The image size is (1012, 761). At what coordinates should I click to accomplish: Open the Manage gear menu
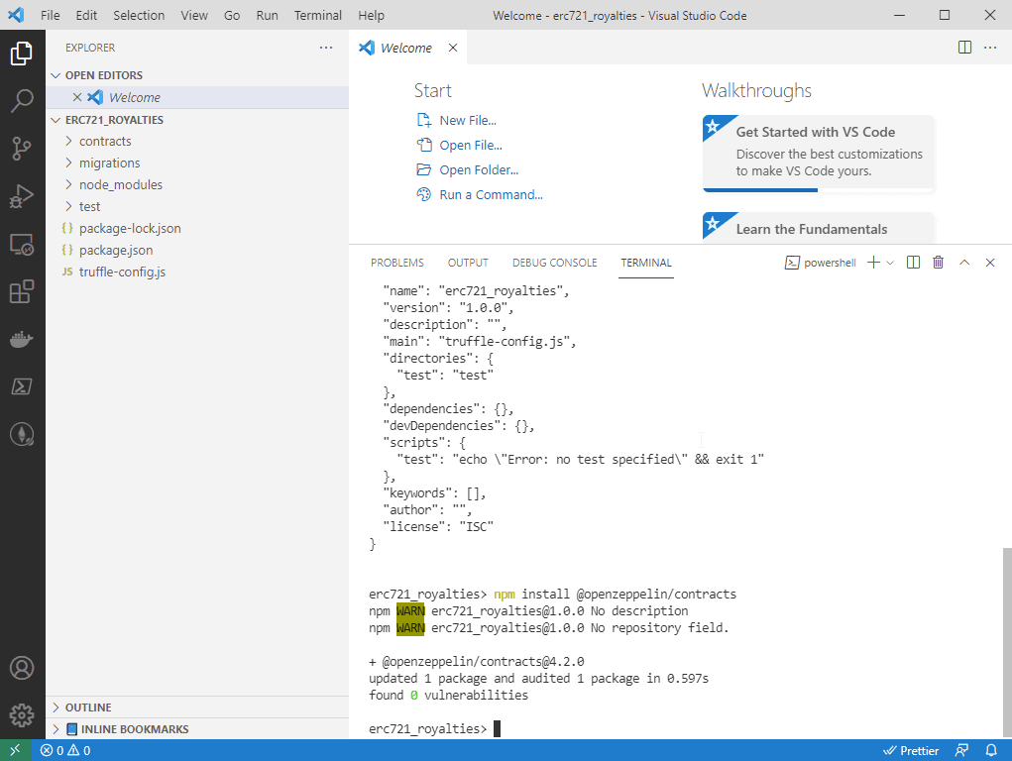tap(22, 715)
